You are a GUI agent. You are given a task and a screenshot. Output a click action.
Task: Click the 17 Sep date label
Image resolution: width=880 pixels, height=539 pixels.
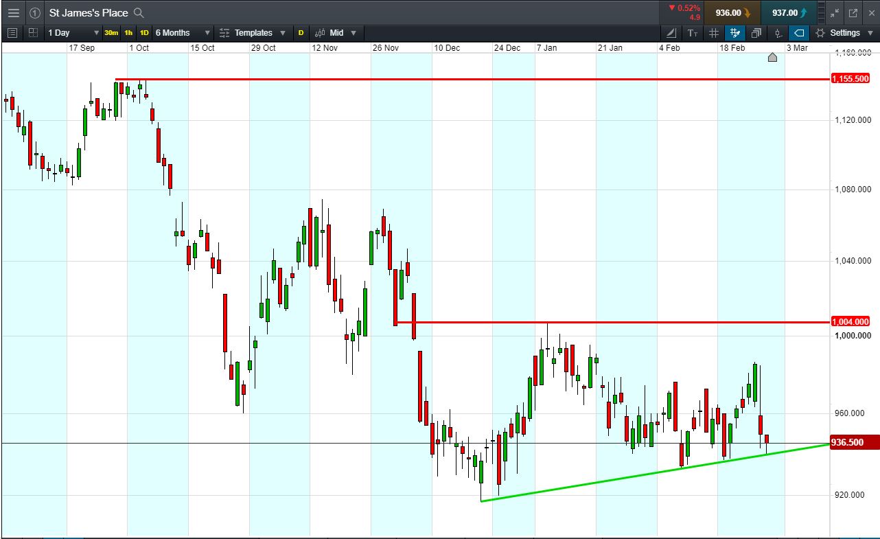point(82,48)
